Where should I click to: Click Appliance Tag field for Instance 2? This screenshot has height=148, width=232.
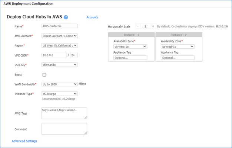point(178,58)
